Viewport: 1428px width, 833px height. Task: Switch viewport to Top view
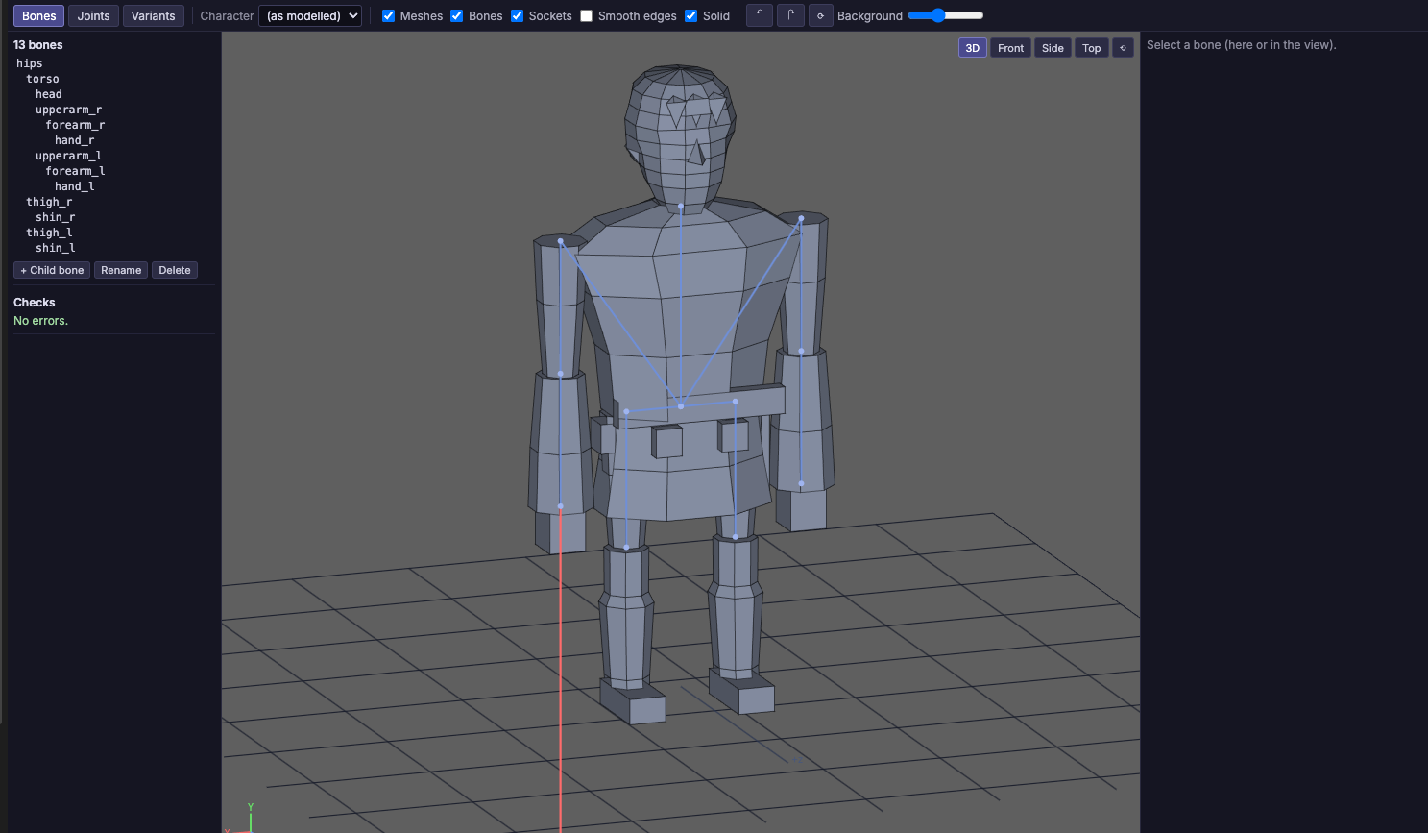[x=1092, y=48]
